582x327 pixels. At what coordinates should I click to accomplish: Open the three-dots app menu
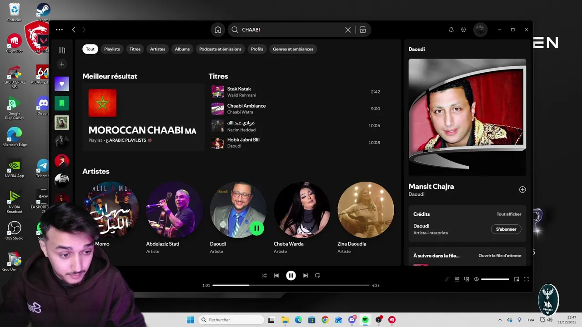coord(60,30)
